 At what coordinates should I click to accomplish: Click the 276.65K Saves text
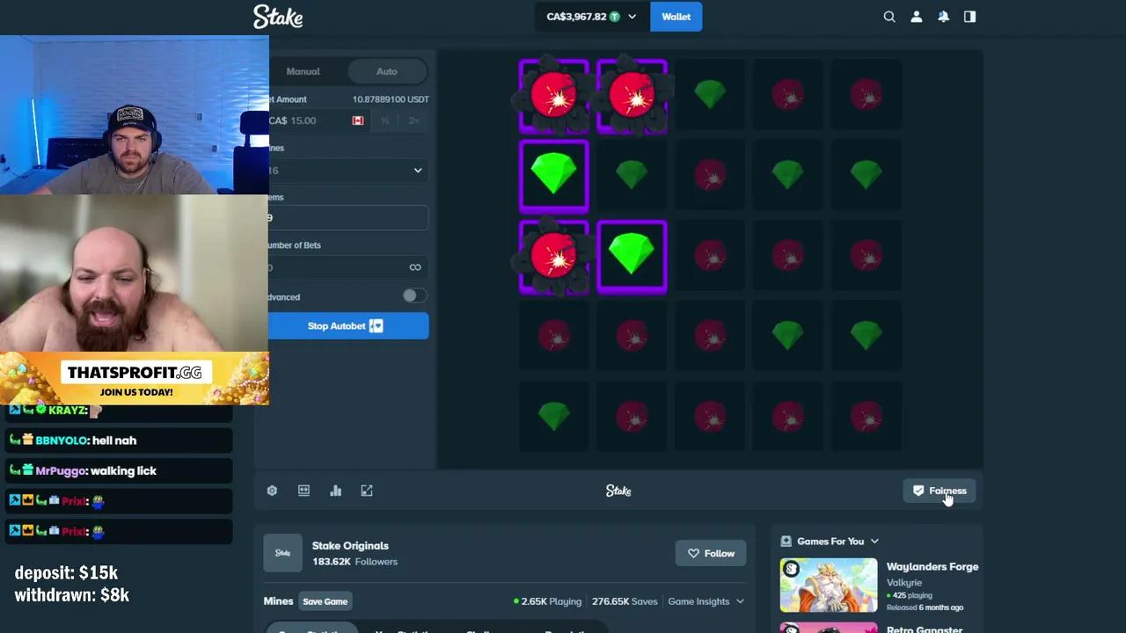pos(625,601)
